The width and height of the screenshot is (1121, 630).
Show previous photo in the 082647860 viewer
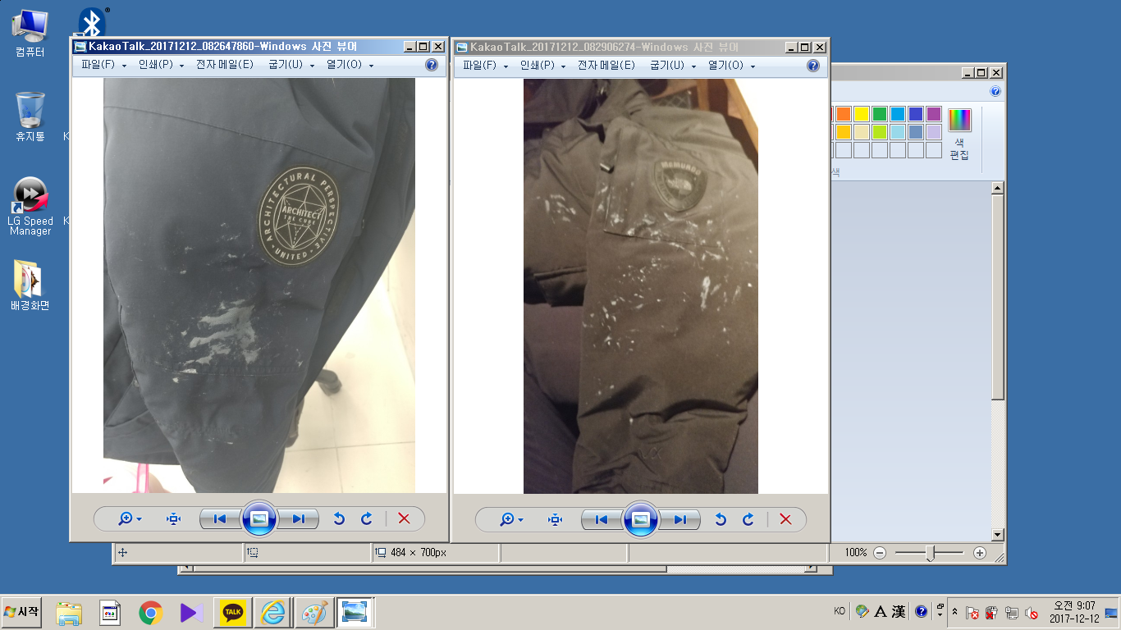[220, 518]
